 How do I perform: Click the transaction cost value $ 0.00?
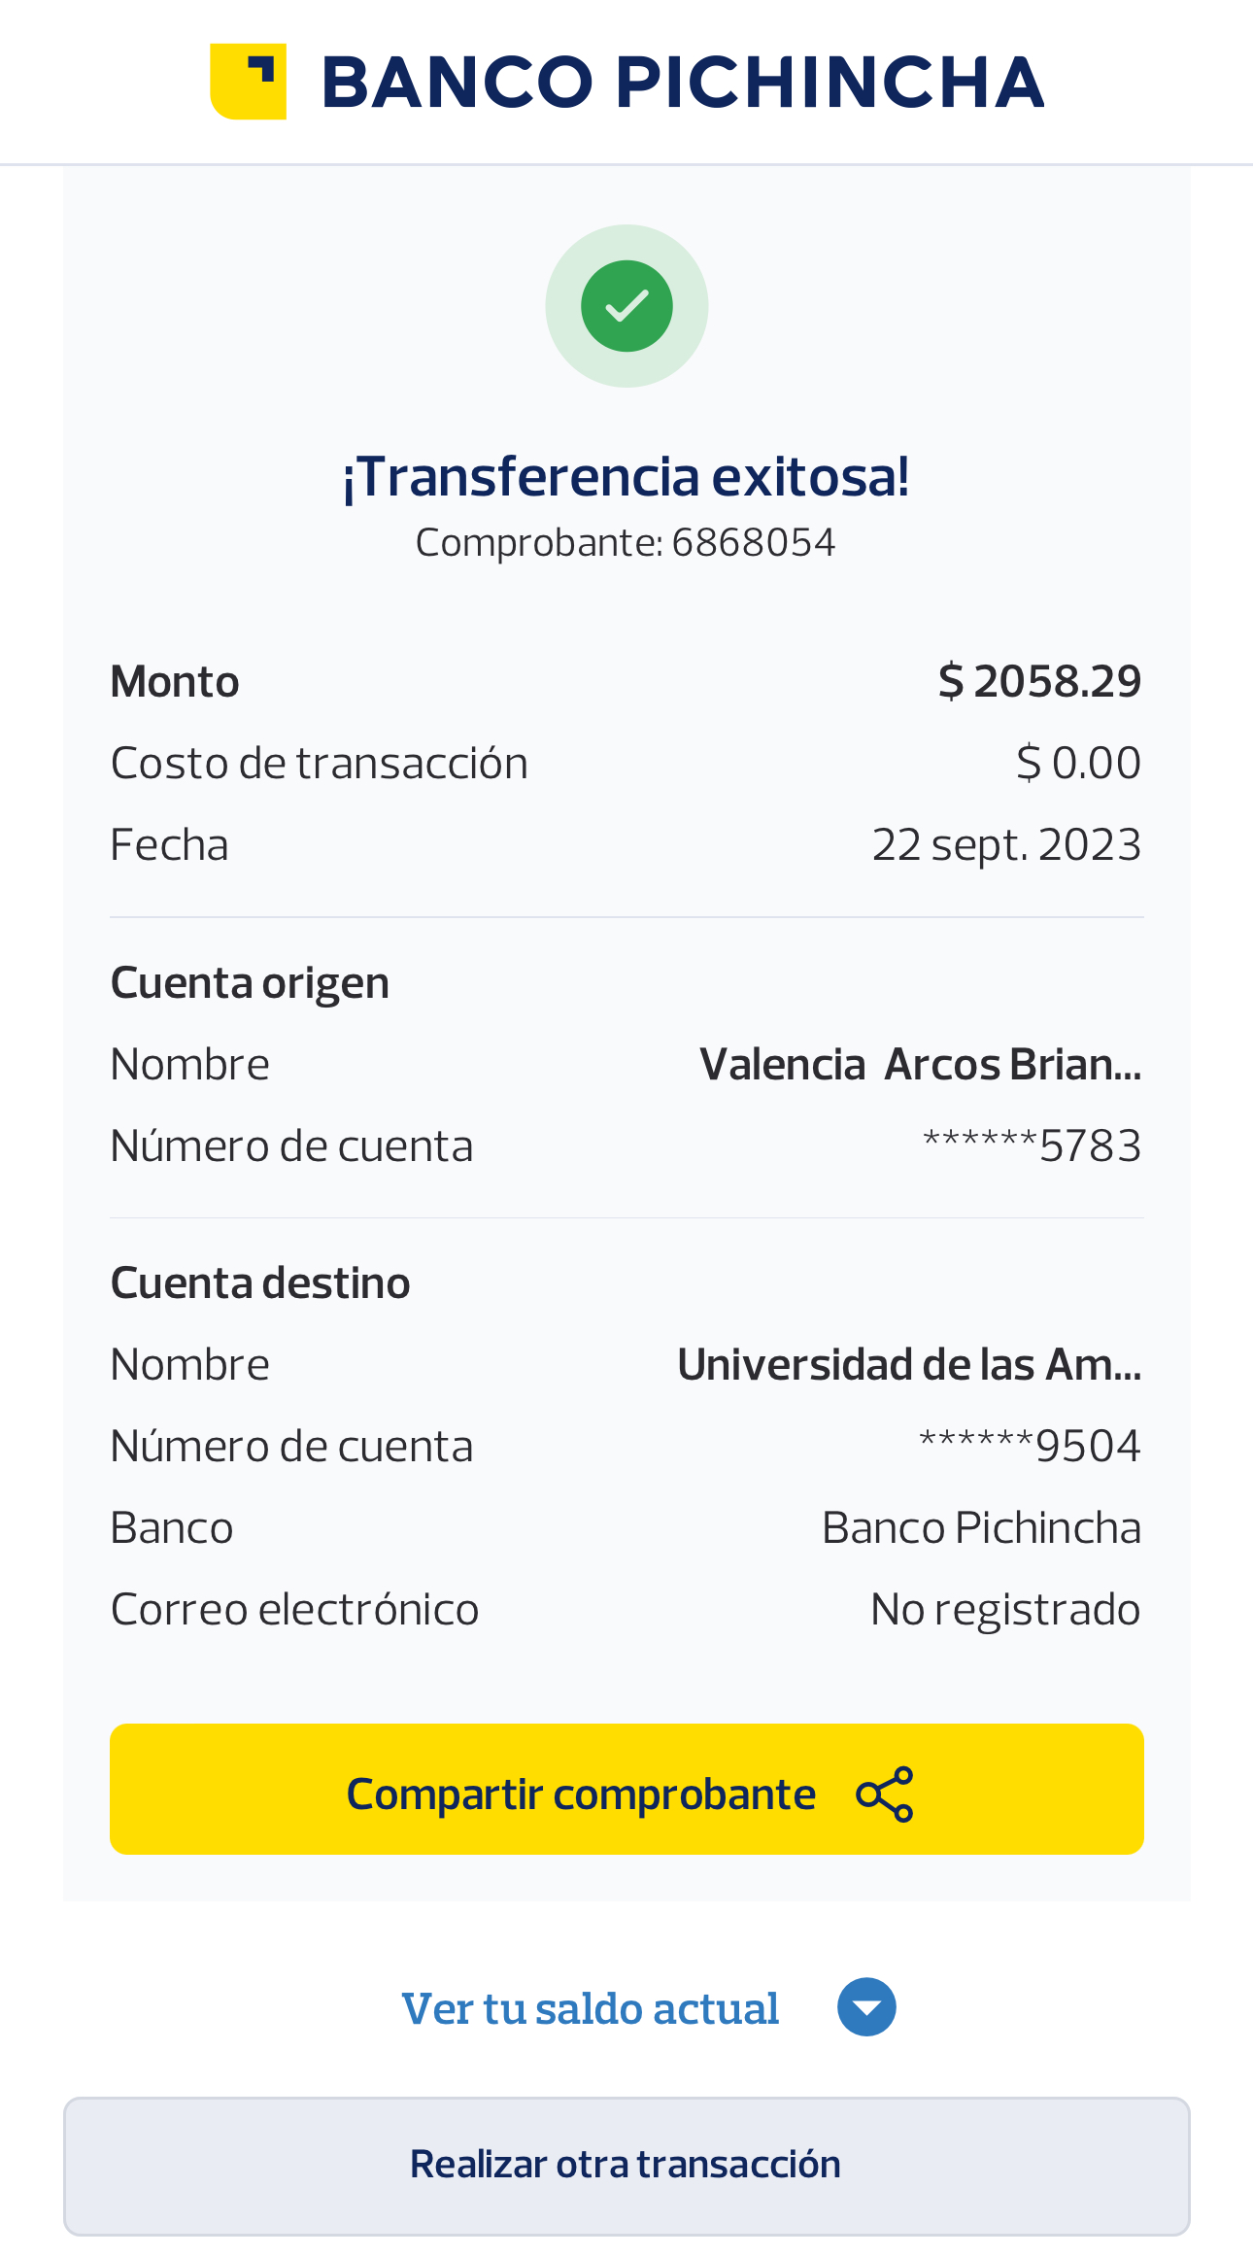(1078, 763)
